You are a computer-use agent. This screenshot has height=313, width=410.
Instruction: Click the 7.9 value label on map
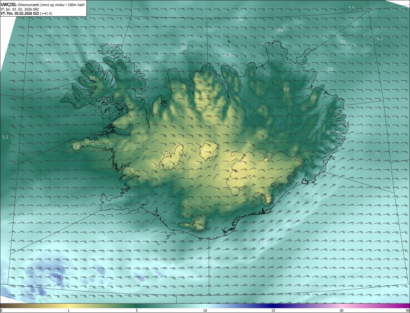point(240,20)
